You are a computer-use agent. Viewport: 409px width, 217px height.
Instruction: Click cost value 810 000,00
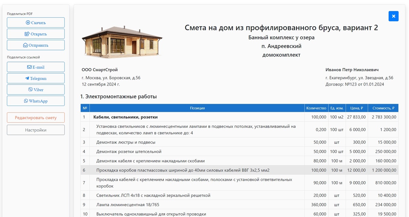tap(385, 183)
